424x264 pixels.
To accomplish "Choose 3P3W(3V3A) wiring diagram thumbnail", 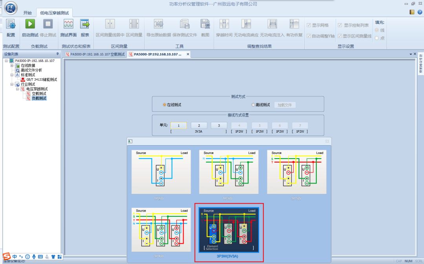I will (x=229, y=230).
